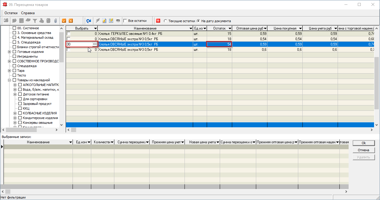Click the category tree horizontal scrollbar thumb
The image size is (380, 200).
click(x=21, y=130)
